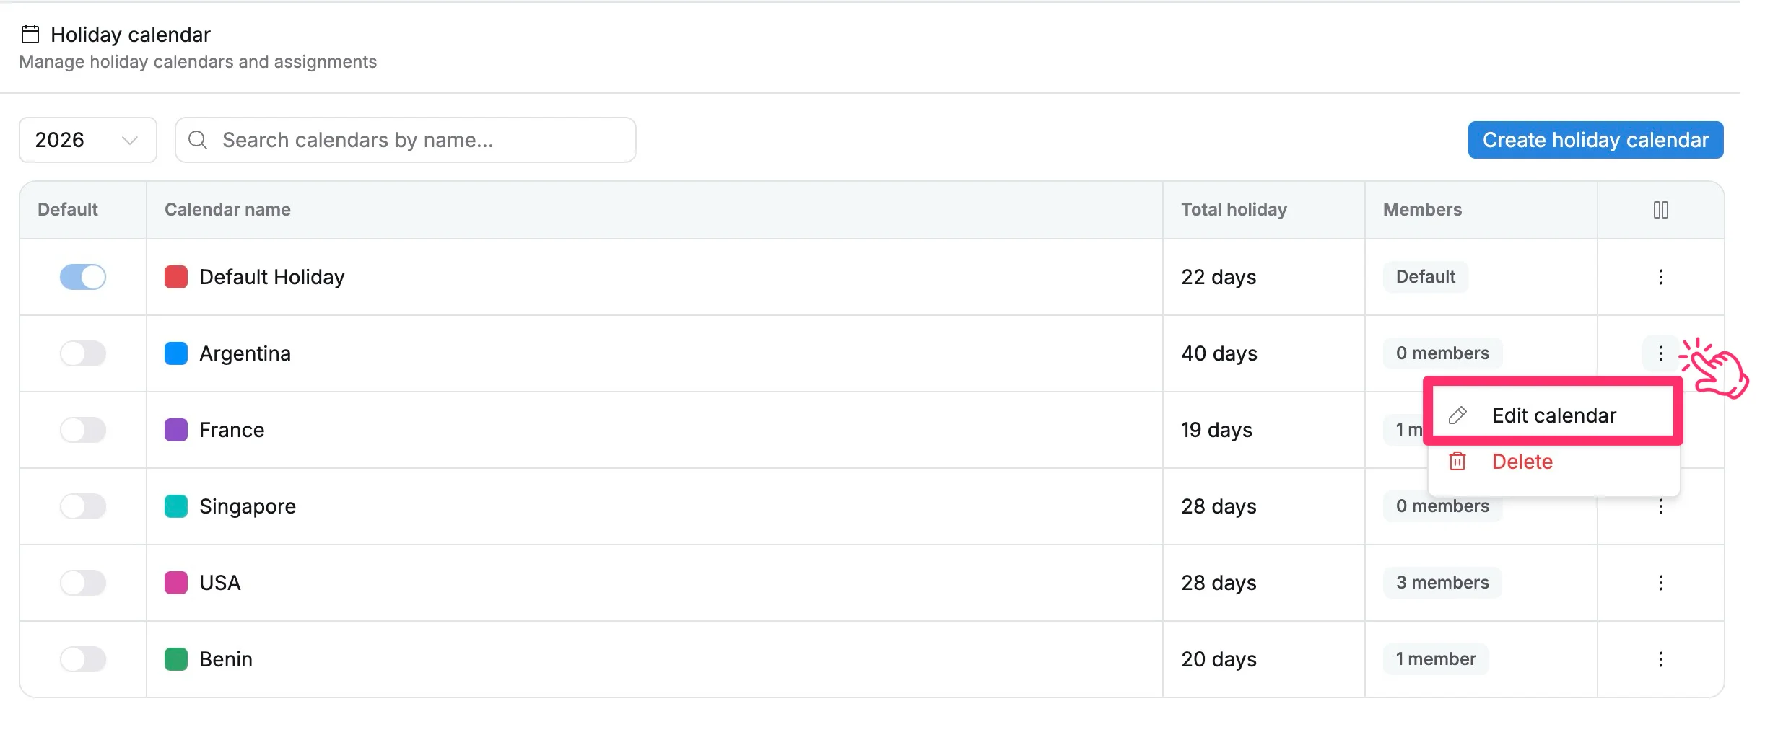This screenshot has width=1778, height=740.
Task: Click the red color swatch for Default Holiday
Action: pyautogui.click(x=176, y=277)
